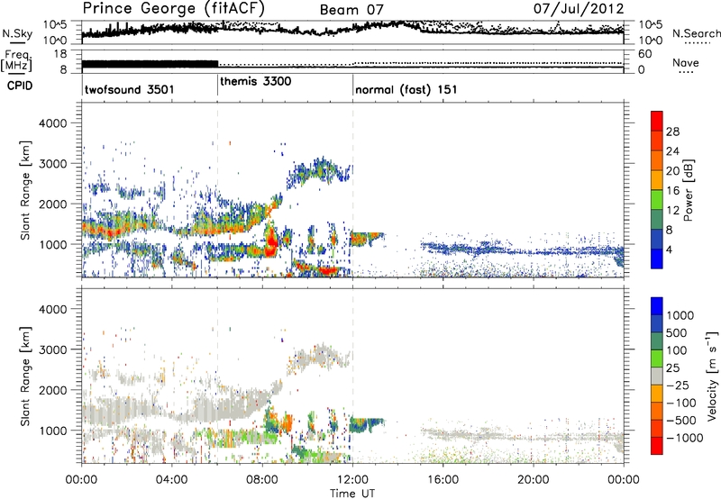Click the '-500' label on the Velocity color bar
721x499 pixels.
[680, 421]
